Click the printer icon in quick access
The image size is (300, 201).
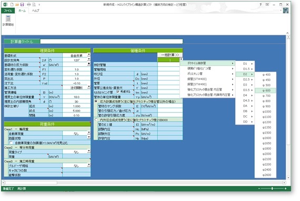29,4
